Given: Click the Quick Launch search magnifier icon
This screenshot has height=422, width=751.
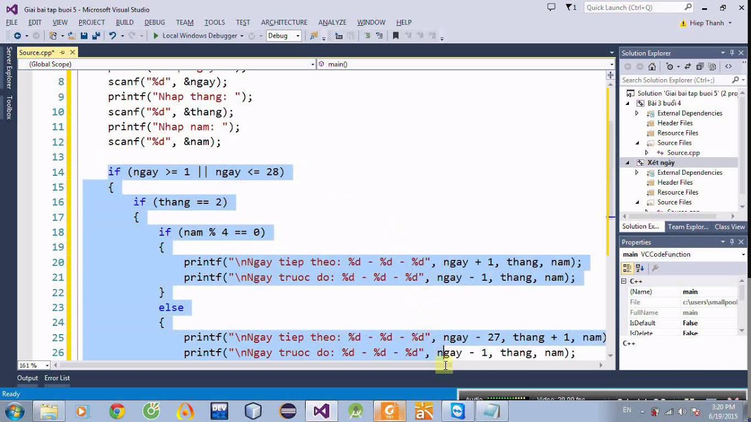Looking at the screenshot, I should tap(688, 8).
